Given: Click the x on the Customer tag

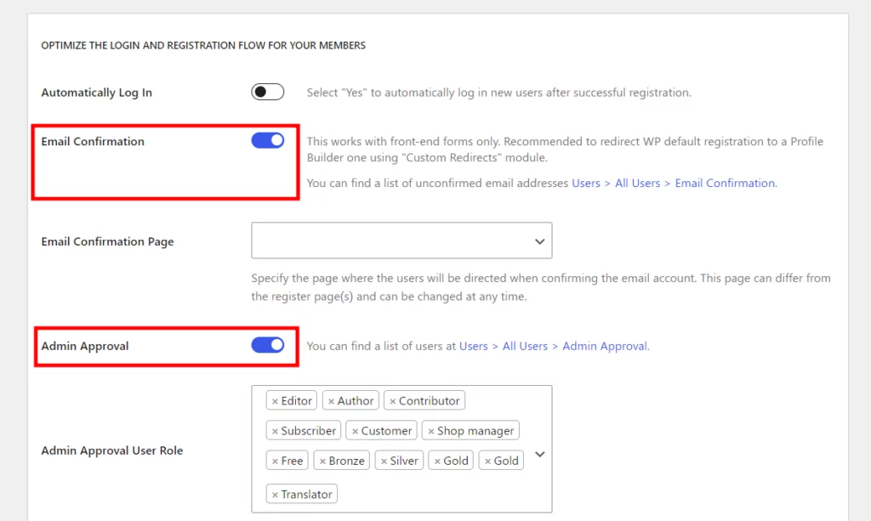Looking at the screenshot, I should [355, 431].
